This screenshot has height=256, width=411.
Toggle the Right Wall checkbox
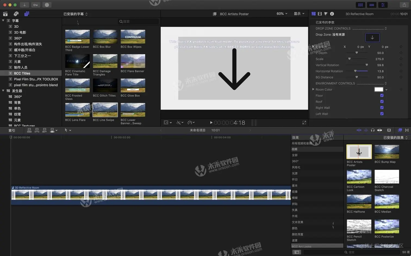coord(382,108)
